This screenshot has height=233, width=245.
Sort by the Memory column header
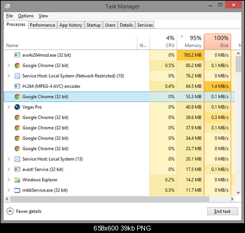click(x=190, y=42)
